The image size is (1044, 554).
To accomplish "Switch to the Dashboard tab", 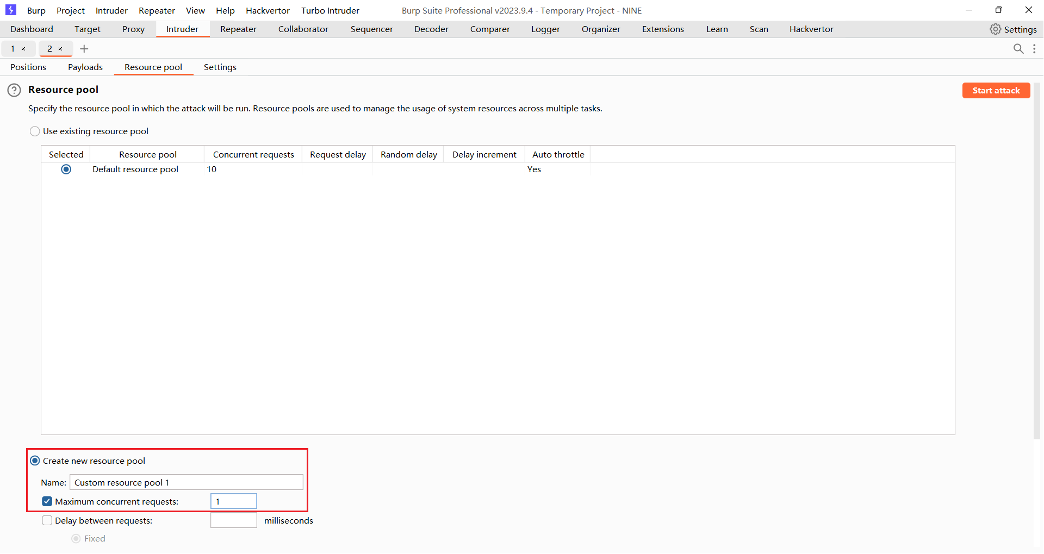I will coord(32,29).
